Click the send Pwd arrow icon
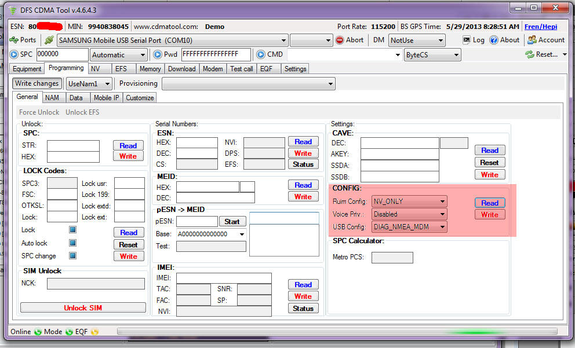The width and height of the screenshot is (575, 348). (x=157, y=54)
